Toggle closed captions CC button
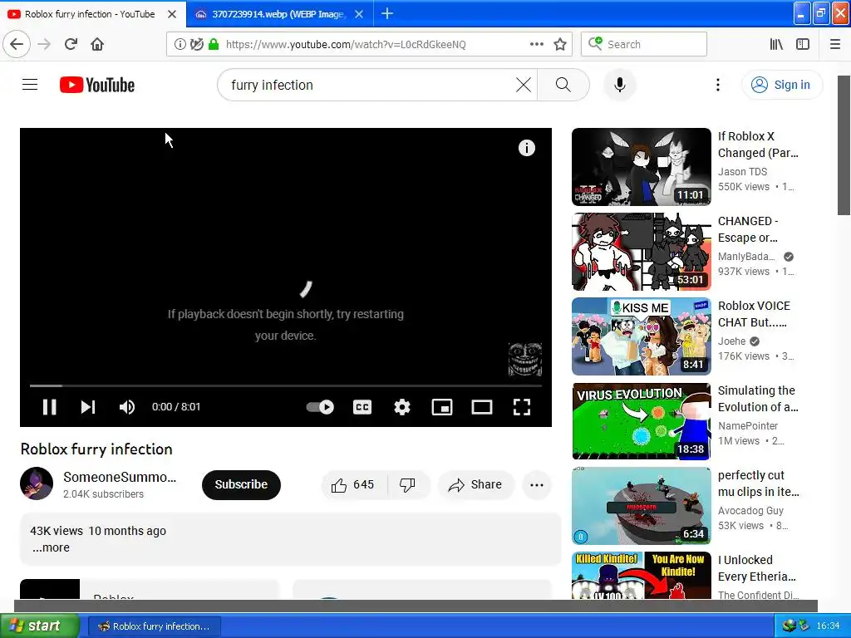851x638 pixels. [x=362, y=407]
